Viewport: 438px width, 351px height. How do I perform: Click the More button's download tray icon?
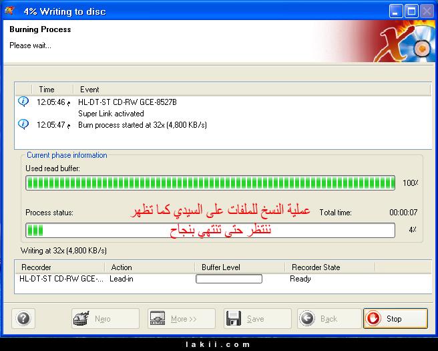(x=158, y=318)
